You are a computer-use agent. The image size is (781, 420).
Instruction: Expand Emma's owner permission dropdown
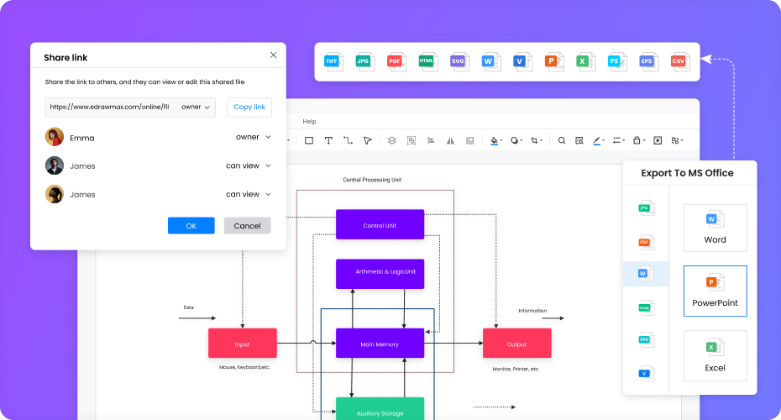click(x=253, y=137)
